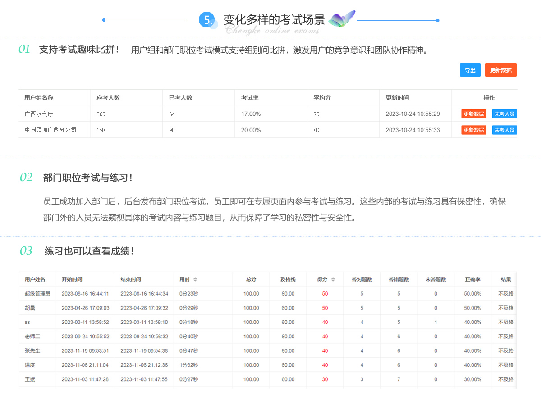Click the 变化多样的考试场景 section heading
The width and height of the screenshot is (541, 396).
(274, 20)
